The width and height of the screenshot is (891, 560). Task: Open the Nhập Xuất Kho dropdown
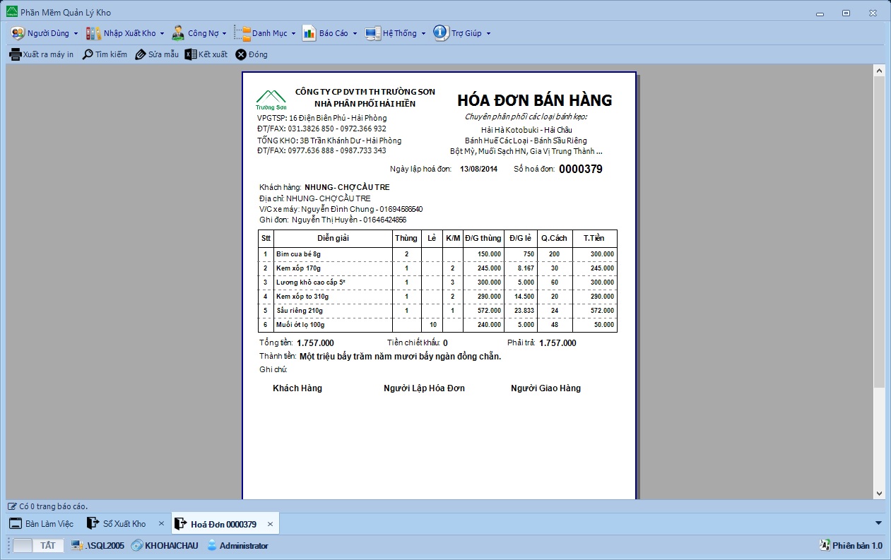point(162,33)
